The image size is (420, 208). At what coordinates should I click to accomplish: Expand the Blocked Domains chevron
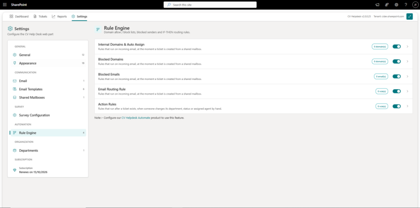click(x=407, y=61)
